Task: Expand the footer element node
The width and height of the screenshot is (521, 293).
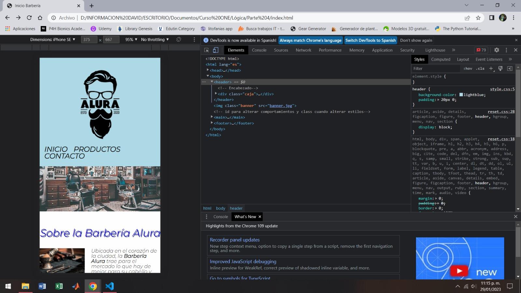Action: click(x=212, y=123)
